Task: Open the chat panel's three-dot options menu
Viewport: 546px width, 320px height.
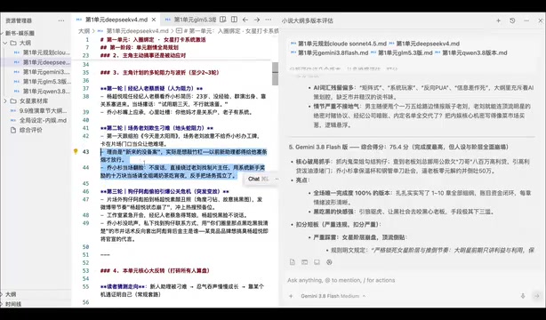Action: pos(526,20)
